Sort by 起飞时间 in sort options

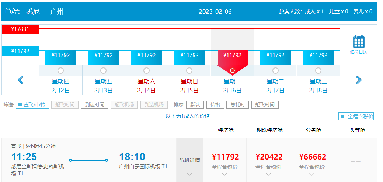[265, 105]
